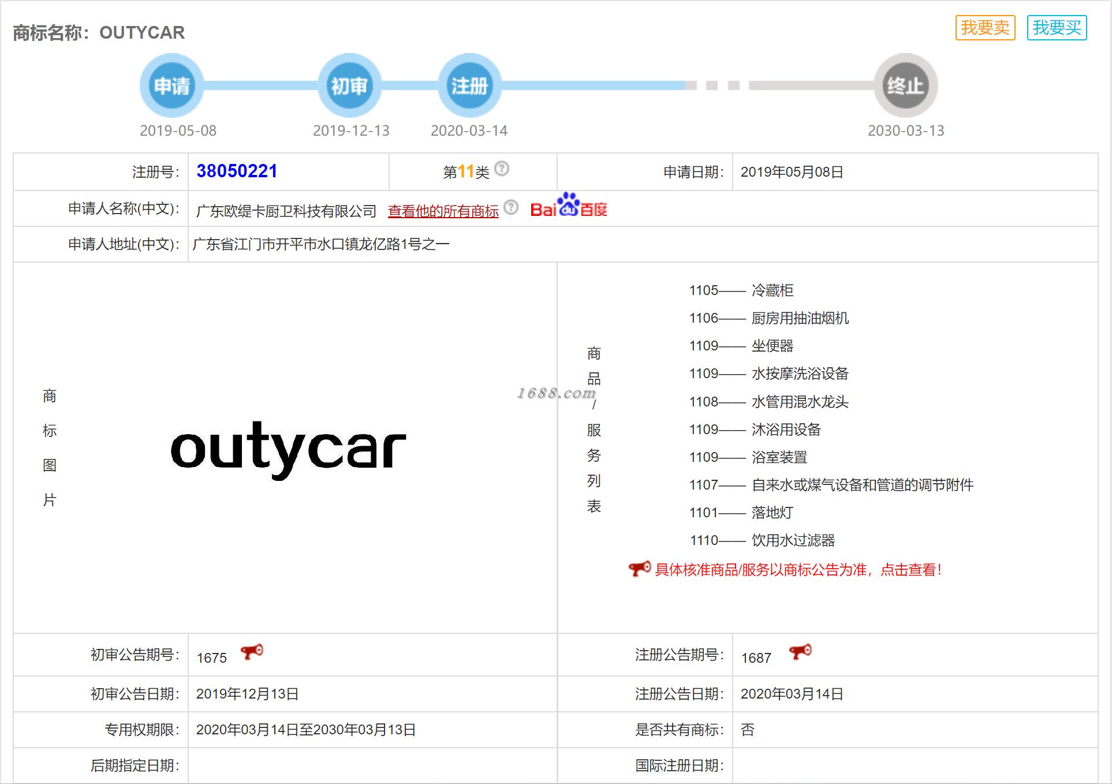Click goods row 1109 水按摩洗浴设备

pyautogui.click(x=769, y=374)
